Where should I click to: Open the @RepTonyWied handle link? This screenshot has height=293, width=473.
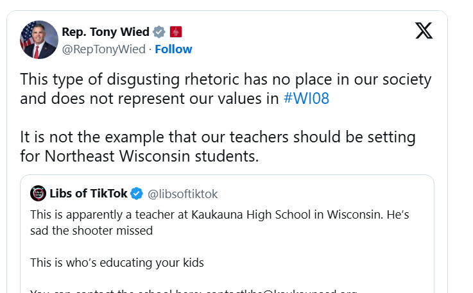point(103,49)
